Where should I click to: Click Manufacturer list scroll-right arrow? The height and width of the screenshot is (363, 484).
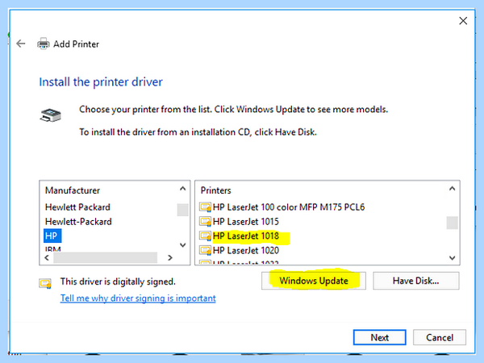click(x=169, y=258)
